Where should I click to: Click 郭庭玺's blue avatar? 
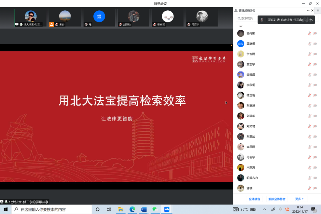241,44
